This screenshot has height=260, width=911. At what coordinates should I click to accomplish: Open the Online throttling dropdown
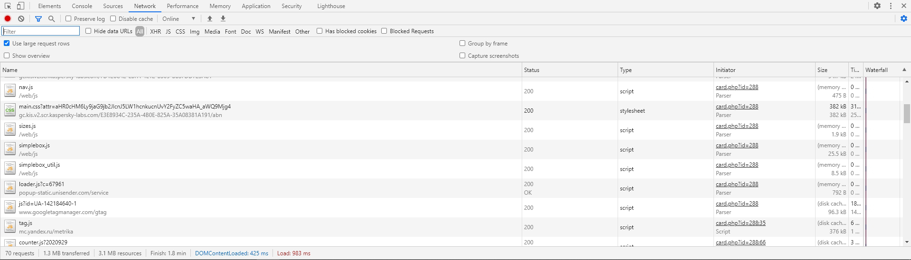(178, 18)
